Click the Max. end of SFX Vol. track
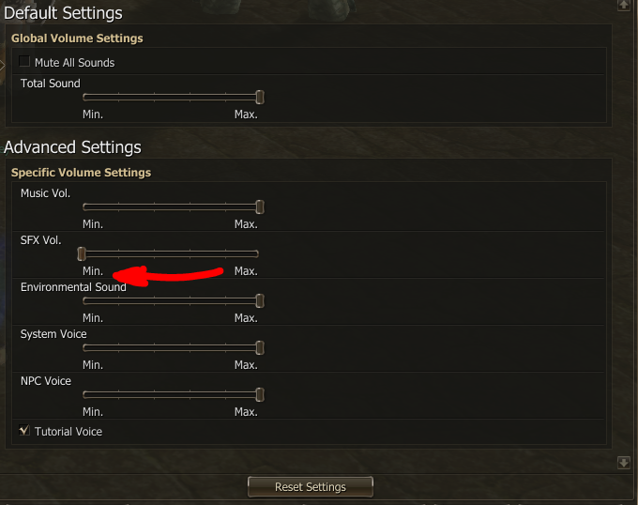The height and width of the screenshot is (505, 638). coord(256,254)
